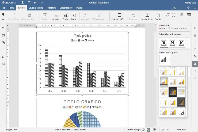Image resolution: width=198 pixels, height=132 pixels.
Task: Open chart settings in the right sidebar
Action: pyautogui.click(x=195, y=64)
